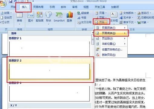
Task: Open the Shapes (形状) gallery
Action: [x=48, y=18]
